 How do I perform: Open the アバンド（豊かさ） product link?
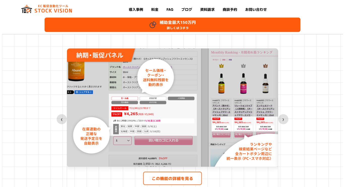[221, 110]
